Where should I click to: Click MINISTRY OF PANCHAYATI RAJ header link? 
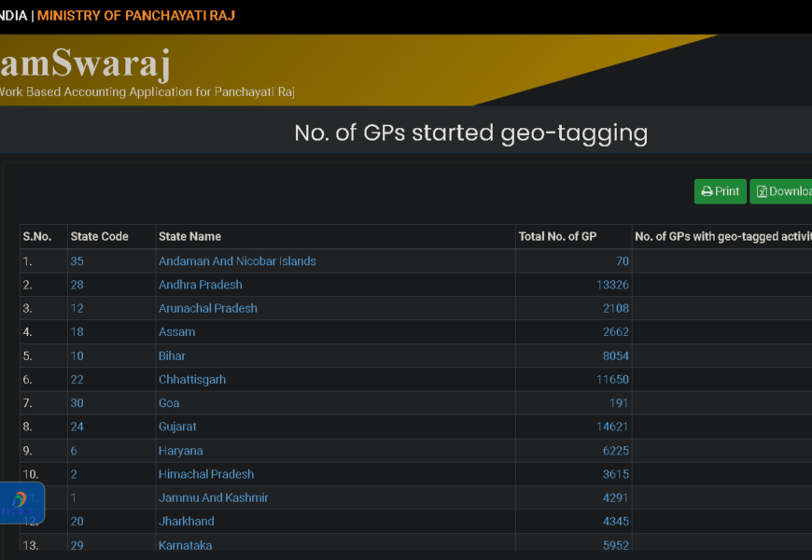[136, 16]
